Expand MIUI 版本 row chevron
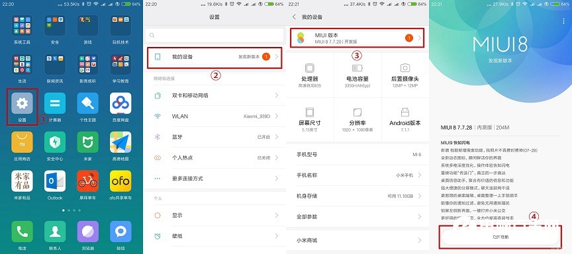The image size is (572, 254). tap(420, 38)
